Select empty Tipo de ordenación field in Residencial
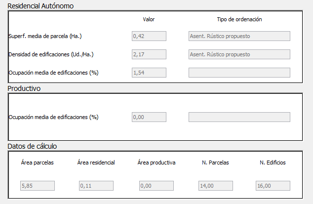This screenshot has width=313, height=204. coord(239,73)
